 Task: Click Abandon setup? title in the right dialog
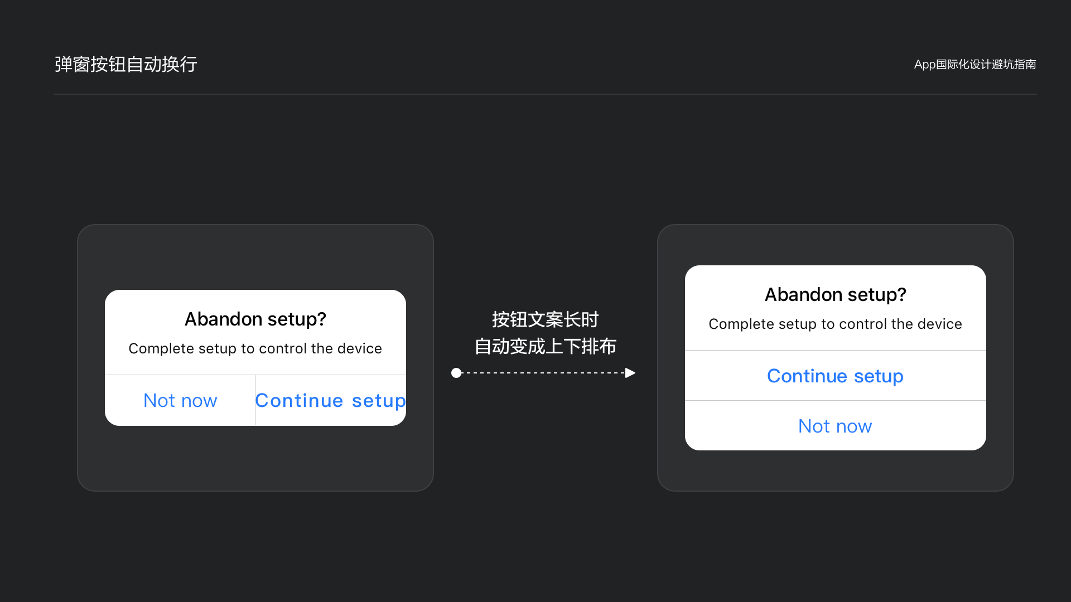pos(835,294)
